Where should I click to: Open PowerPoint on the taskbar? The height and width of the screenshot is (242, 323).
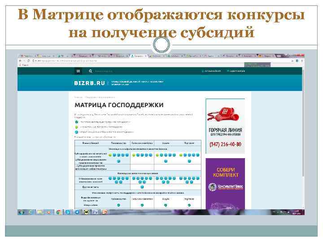105,212
